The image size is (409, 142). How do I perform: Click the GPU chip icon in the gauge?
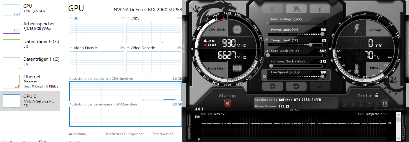click(x=237, y=29)
